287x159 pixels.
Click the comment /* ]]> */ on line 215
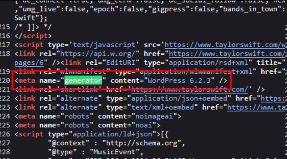[x=33, y=27]
